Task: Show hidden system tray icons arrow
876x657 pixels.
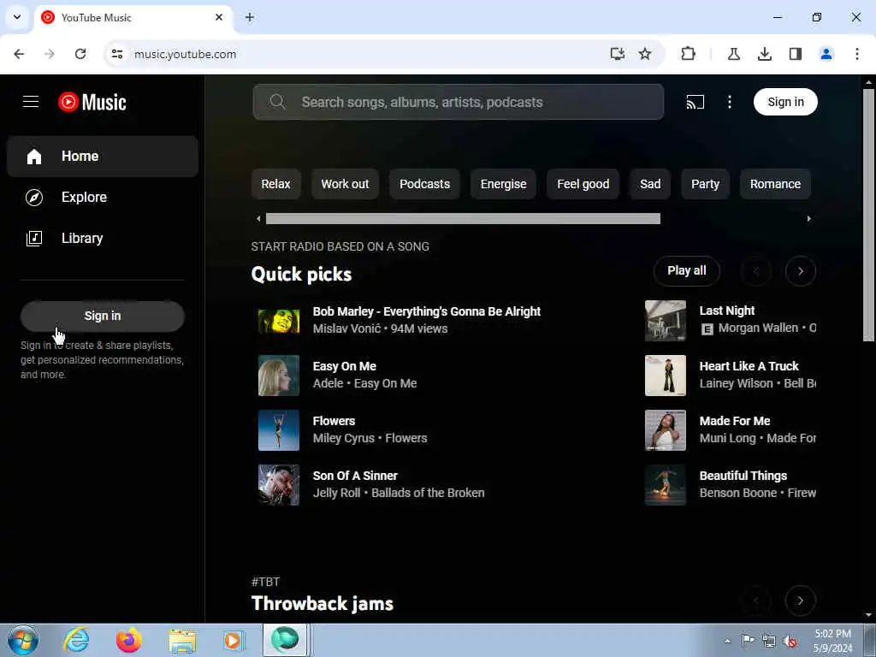Action: pyautogui.click(x=727, y=641)
